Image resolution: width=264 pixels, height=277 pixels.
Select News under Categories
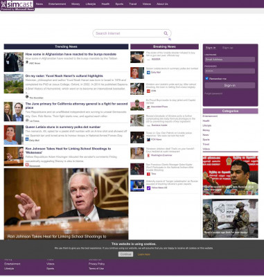tap(206, 135)
